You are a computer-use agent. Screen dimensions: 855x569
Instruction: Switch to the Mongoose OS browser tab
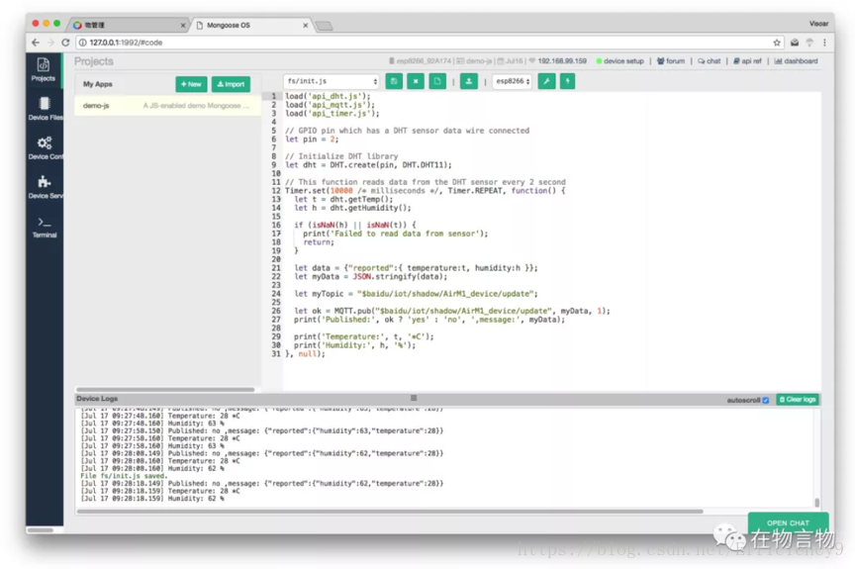coord(248,25)
